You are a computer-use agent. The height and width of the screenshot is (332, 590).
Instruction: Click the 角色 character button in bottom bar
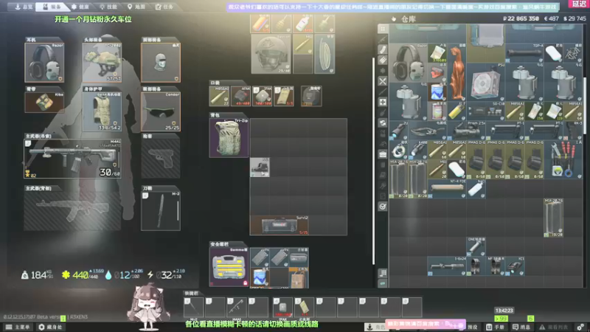pos(375,327)
